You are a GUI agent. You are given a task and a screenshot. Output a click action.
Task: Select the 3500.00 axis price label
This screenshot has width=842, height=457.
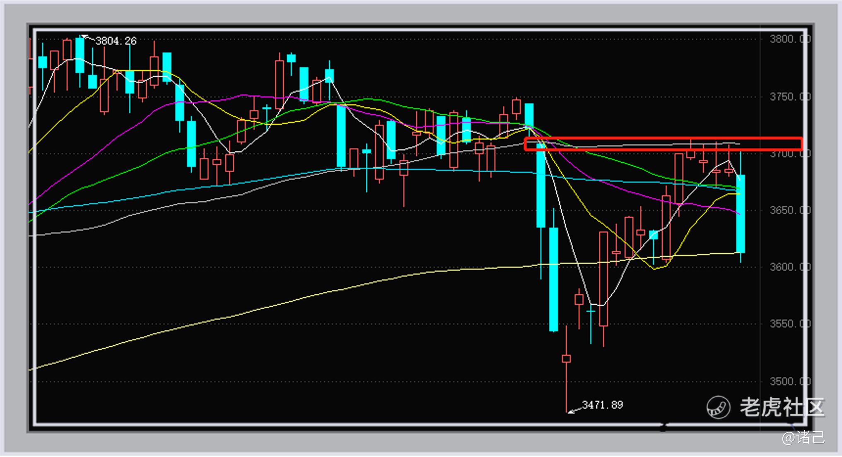789,381
